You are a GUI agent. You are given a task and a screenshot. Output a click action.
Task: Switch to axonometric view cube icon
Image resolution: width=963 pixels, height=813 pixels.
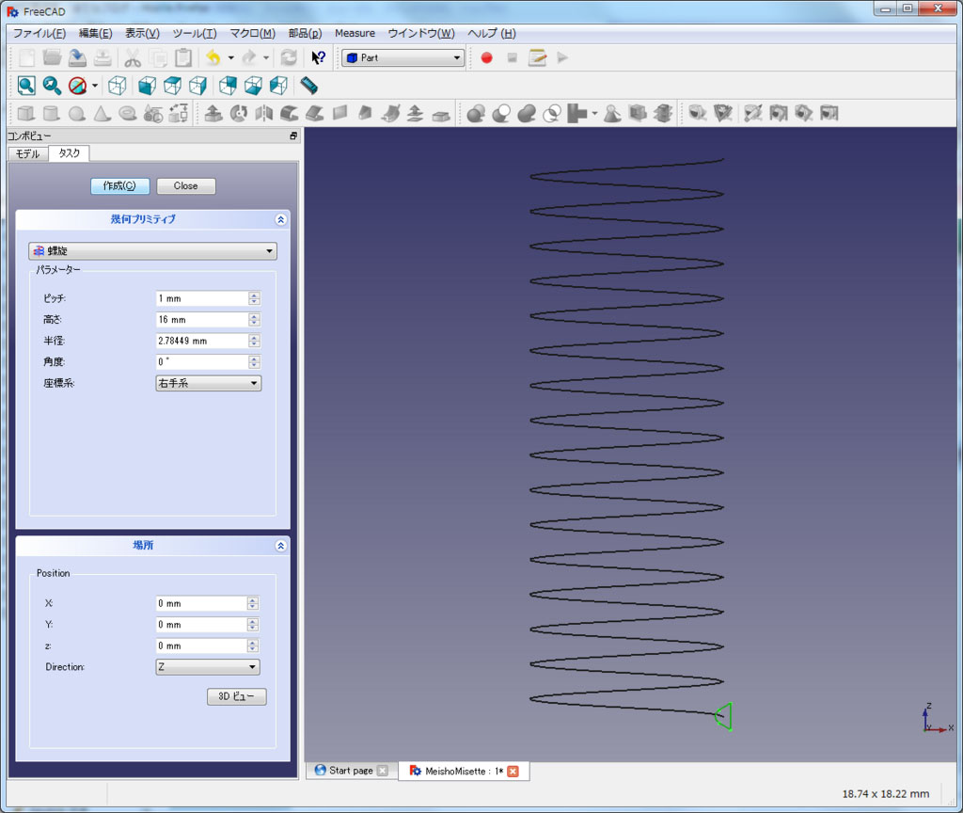click(x=118, y=86)
